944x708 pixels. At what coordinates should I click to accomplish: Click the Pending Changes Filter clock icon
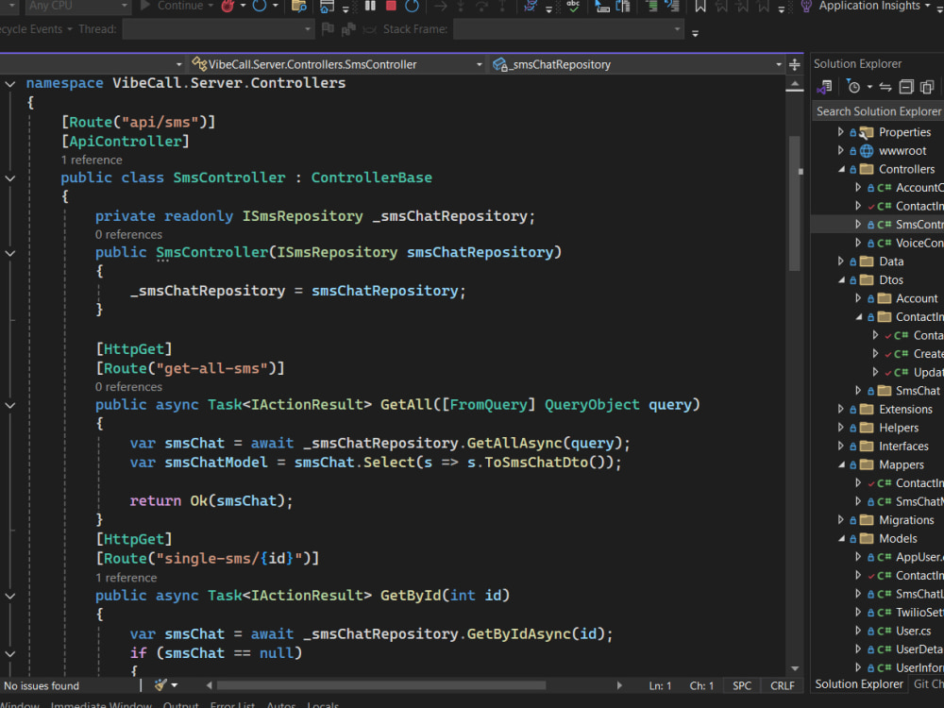point(852,87)
